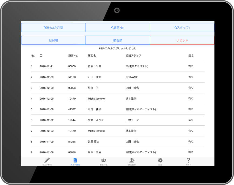Image resolution: width=234 pixels, height=185 pixels.
Task: Select the カルテ閲覧 document tab
Action: (x=75, y=162)
